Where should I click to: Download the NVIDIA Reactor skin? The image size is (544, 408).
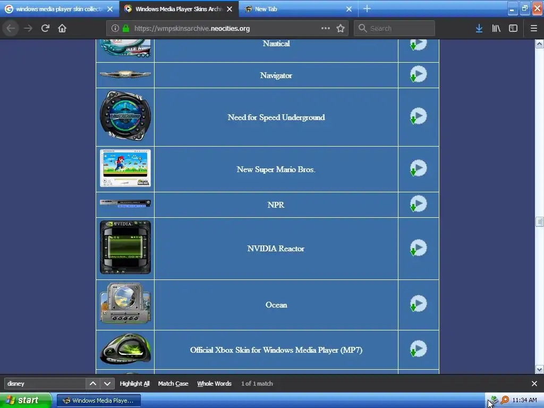(x=419, y=248)
